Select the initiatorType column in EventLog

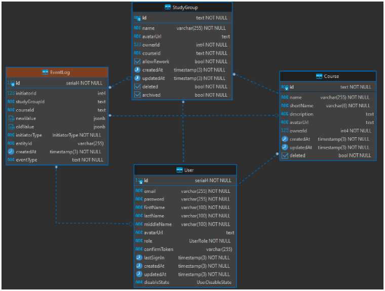point(29,135)
